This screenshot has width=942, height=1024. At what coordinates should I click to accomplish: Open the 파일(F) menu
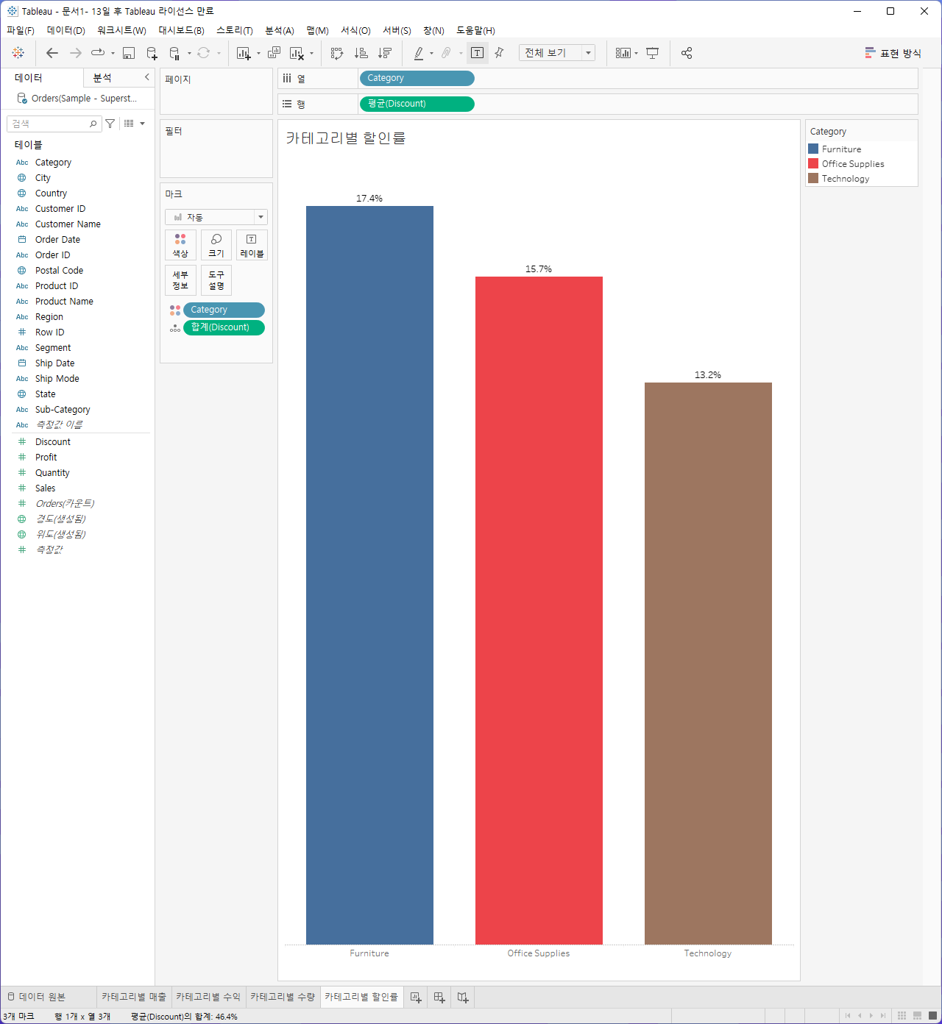click(x=21, y=30)
